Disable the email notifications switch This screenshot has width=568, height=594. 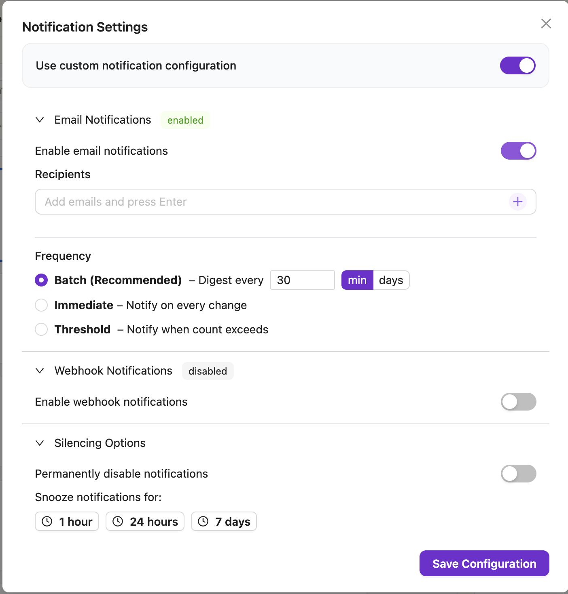tap(519, 151)
